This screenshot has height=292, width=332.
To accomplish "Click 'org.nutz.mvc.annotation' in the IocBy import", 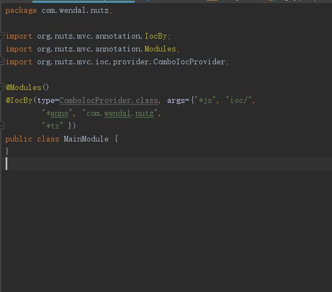I will [x=89, y=36].
